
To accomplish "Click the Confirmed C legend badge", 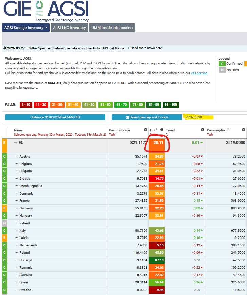I will click(x=222, y=64).
